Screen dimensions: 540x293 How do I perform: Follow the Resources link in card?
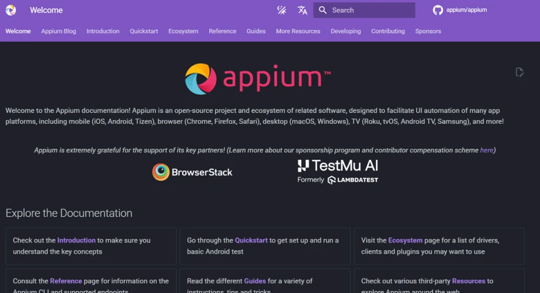coord(469,281)
